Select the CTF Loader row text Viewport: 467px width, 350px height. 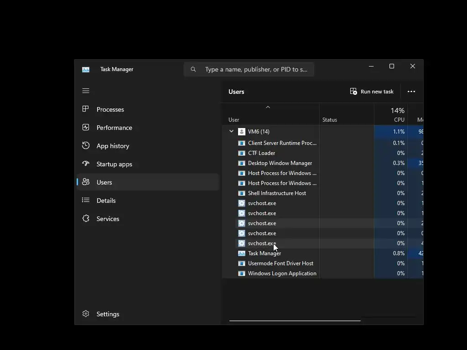(x=261, y=153)
